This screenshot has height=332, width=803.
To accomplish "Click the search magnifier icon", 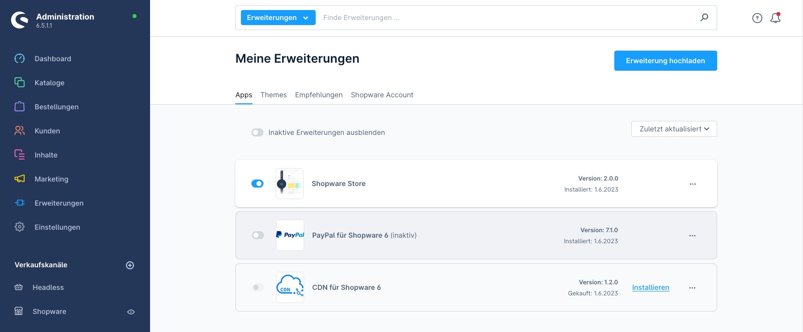I will click(704, 18).
